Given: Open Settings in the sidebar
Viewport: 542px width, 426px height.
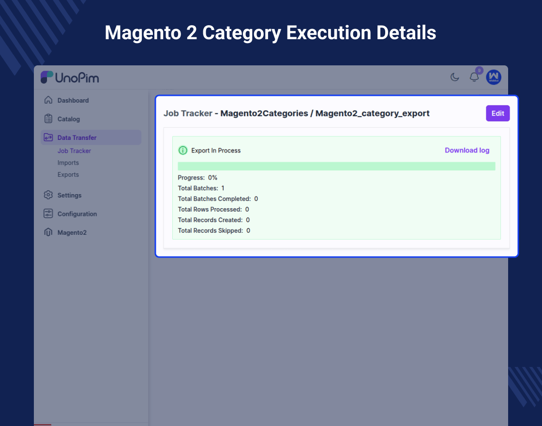Looking at the screenshot, I should click(x=70, y=195).
